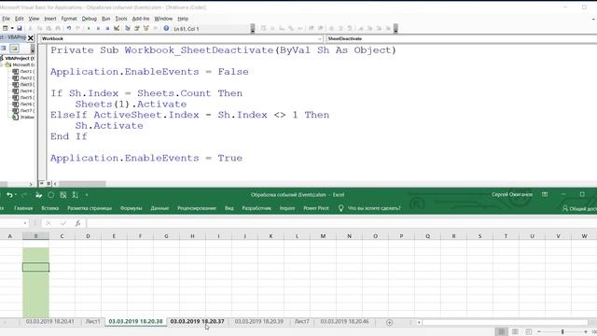Click the blue Help question mark icon
The height and width of the screenshot is (336, 597).
pyautogui.click(x=166, y=28)
